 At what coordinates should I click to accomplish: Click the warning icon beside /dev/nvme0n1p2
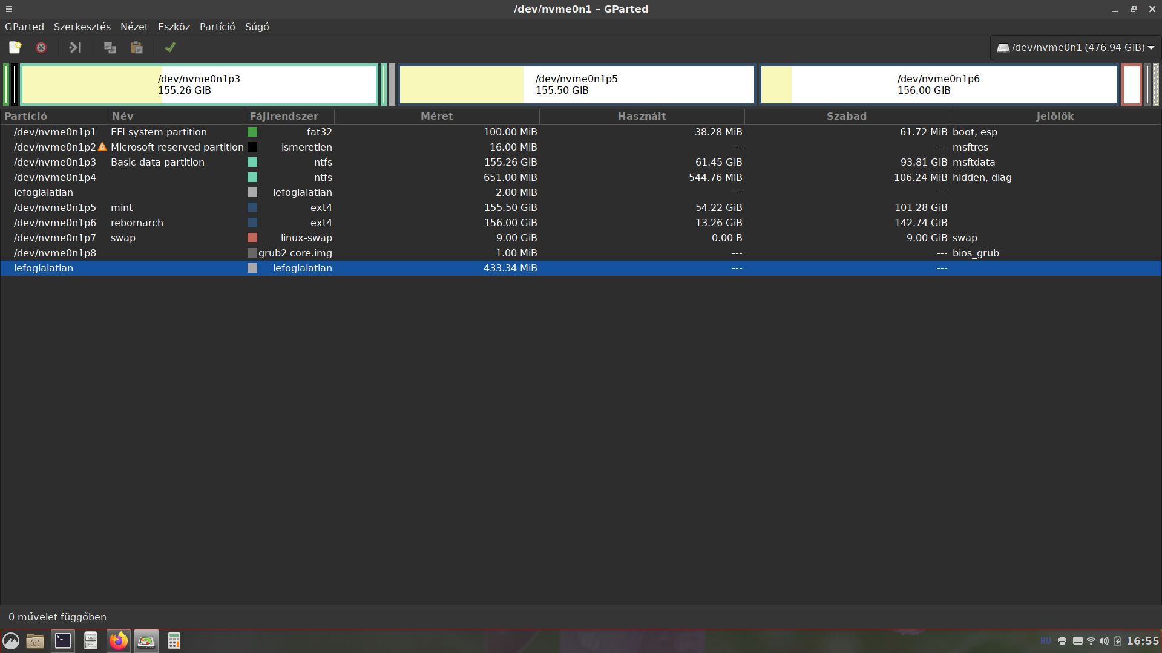coord(102,147)
